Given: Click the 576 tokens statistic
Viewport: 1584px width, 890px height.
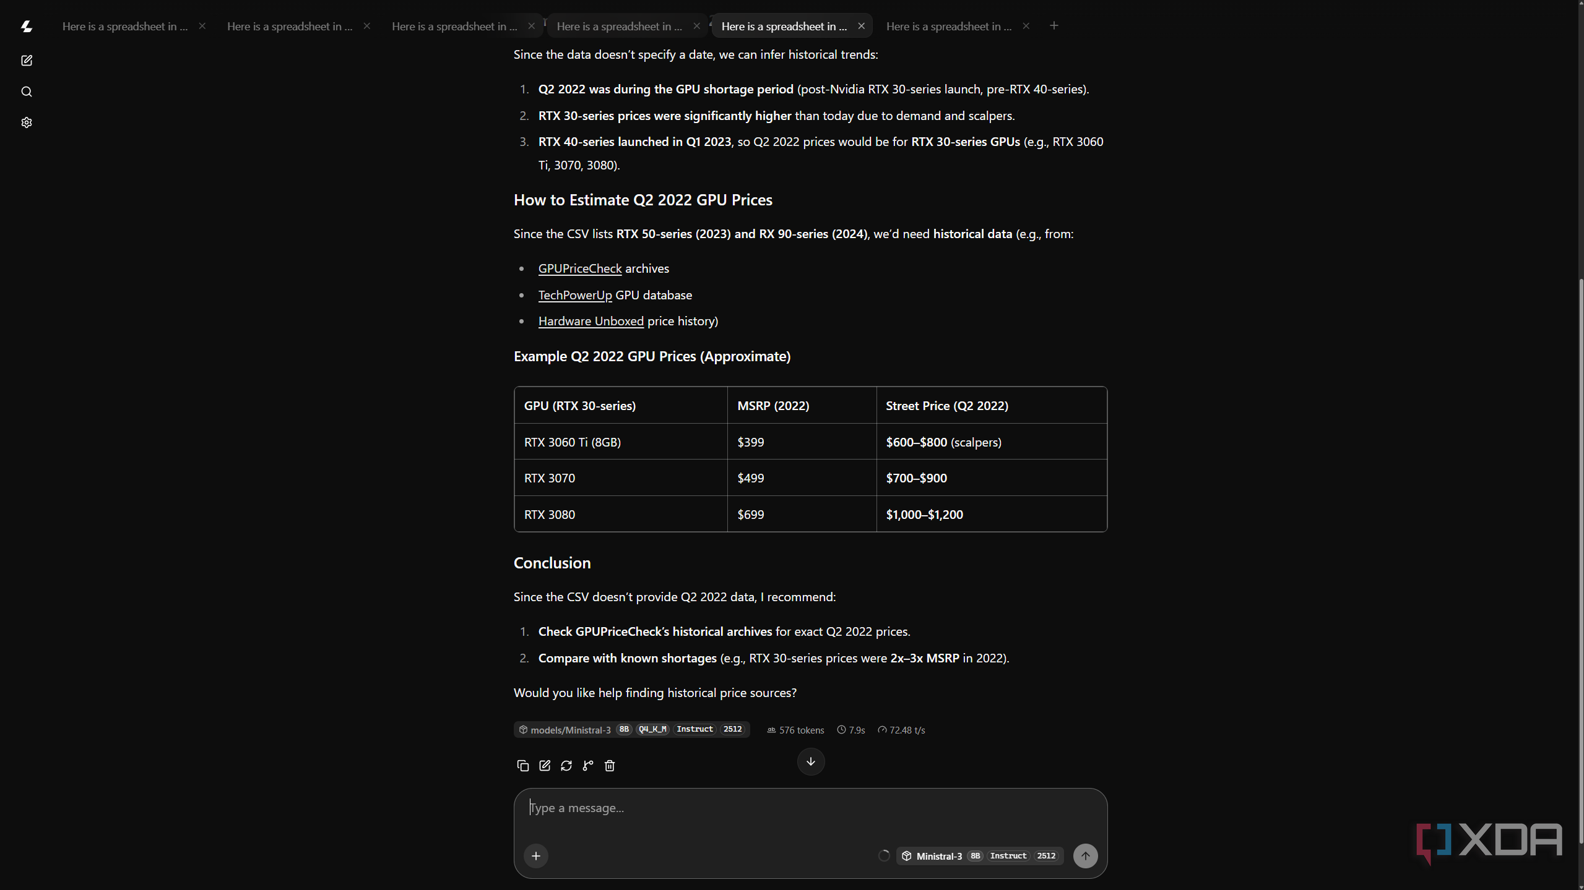Looking at the screenshot, I should click(x=795, y=730).
